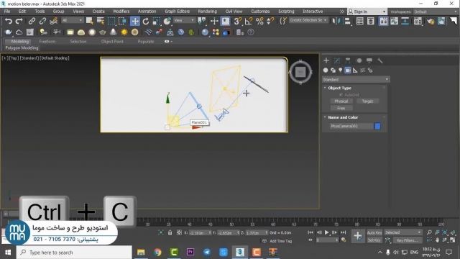Screen dimensions: 460x259
Task: Activate Bind to Space Warp tool
Action: pos(53,21)
